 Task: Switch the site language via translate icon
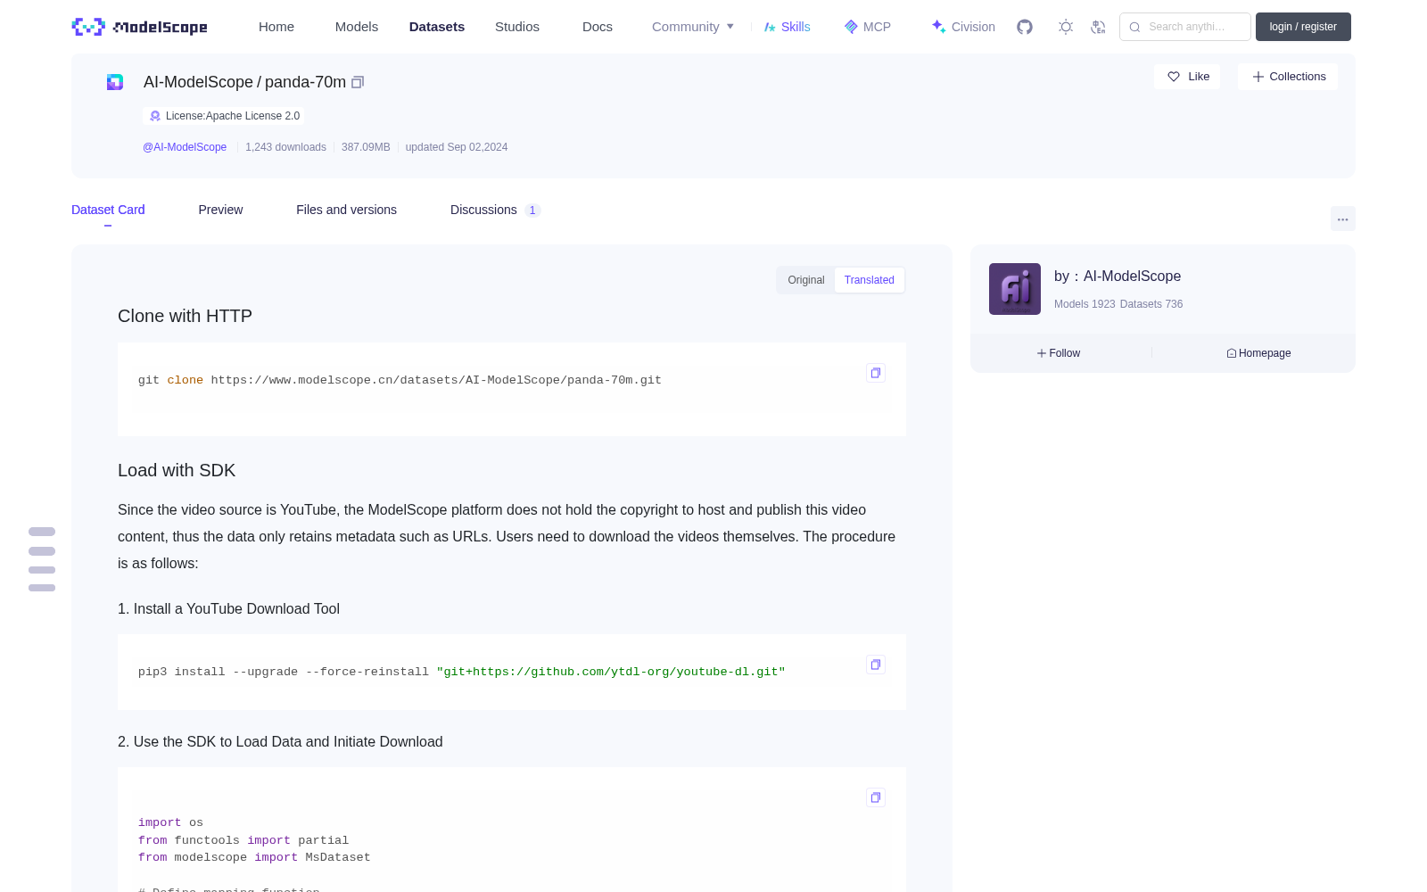click(x=1099, y=27)
